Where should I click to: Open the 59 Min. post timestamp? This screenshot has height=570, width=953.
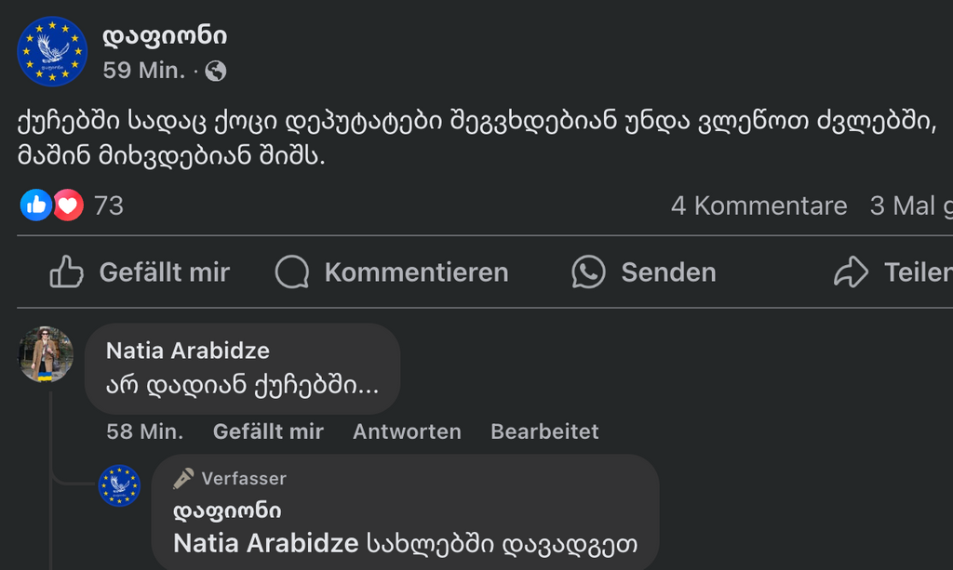(x=144, y=71)
